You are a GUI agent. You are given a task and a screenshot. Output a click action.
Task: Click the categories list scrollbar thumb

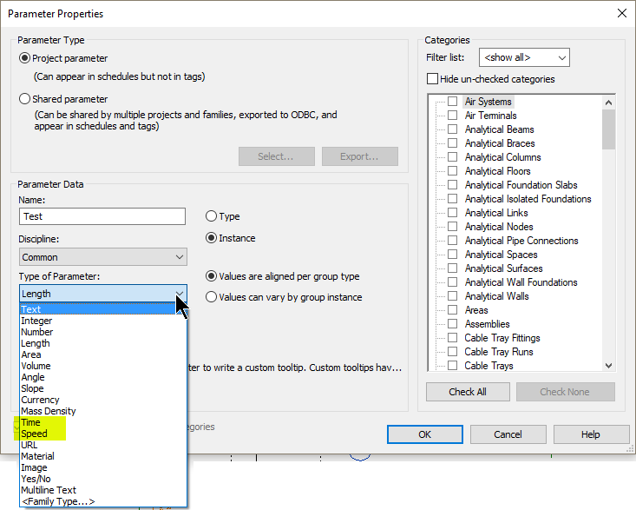tap(608, 129)
